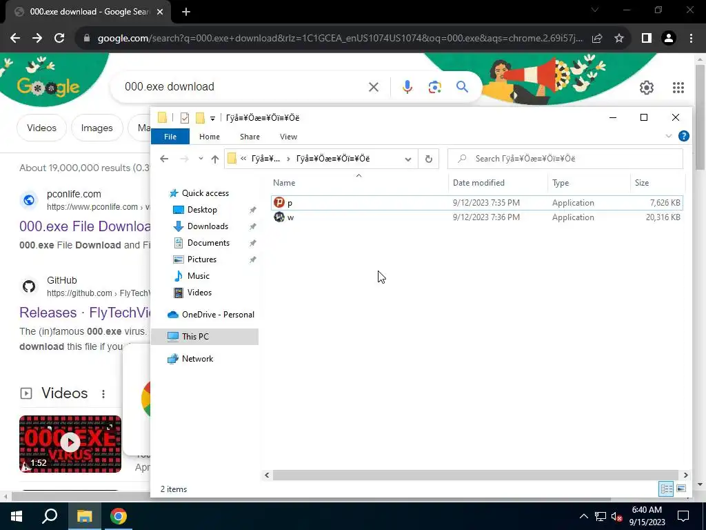This screenshot has width=706, height=530.
Task: Open 000.exe File Download result link
Action: (85, 226)
